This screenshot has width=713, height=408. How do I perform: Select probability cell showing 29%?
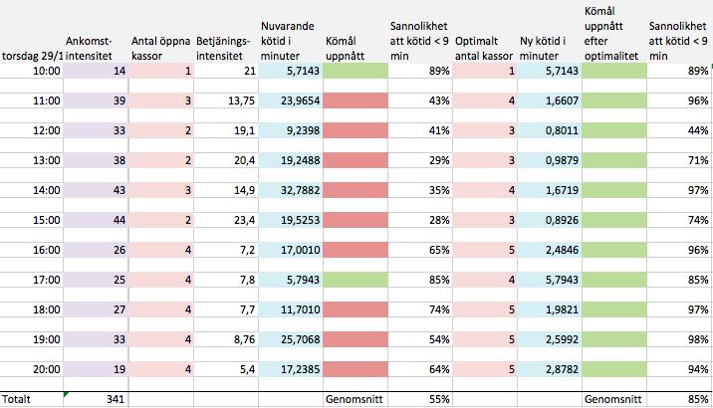[420, 160]
